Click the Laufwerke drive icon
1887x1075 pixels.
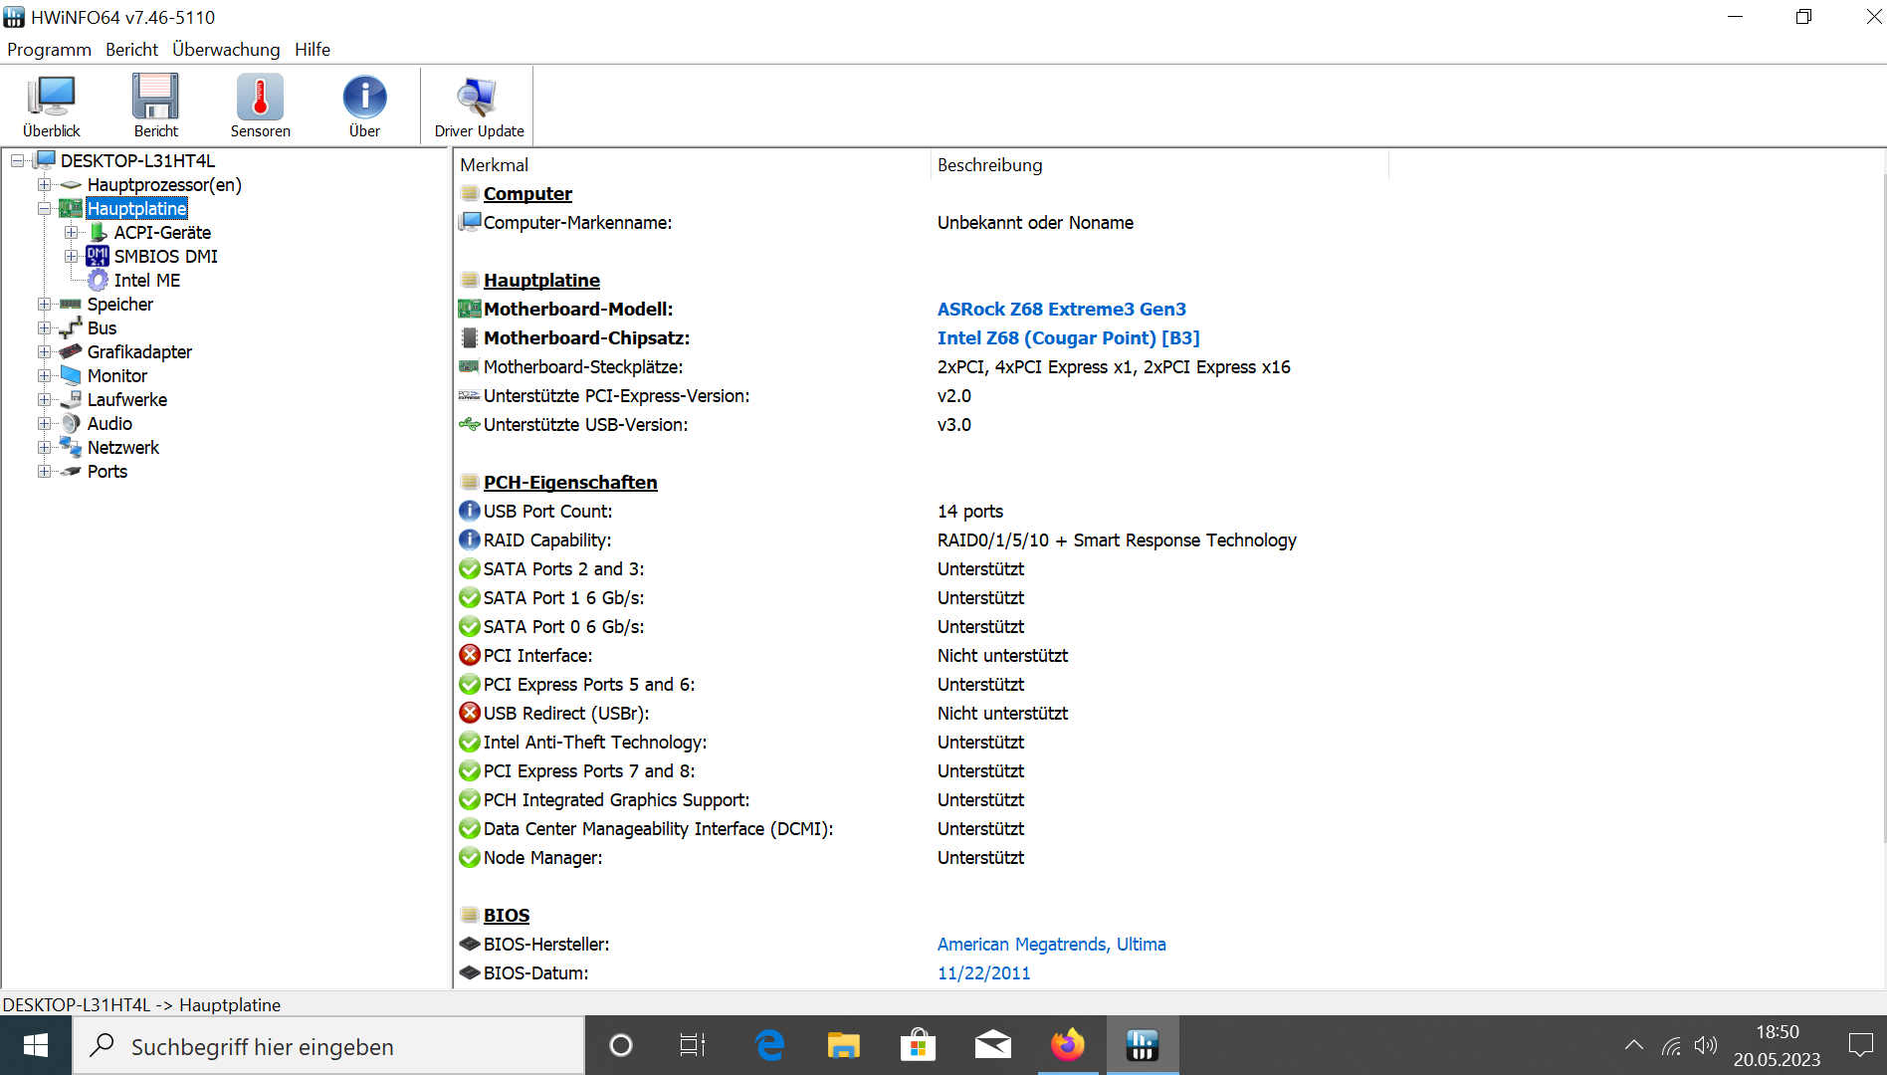coord(71,400)
